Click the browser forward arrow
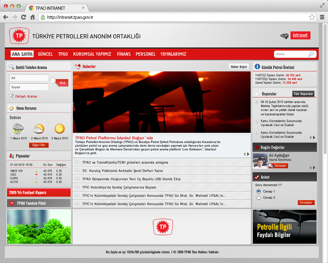The height and width of the screenshot is (263, 328). click(x=14, y=17)
